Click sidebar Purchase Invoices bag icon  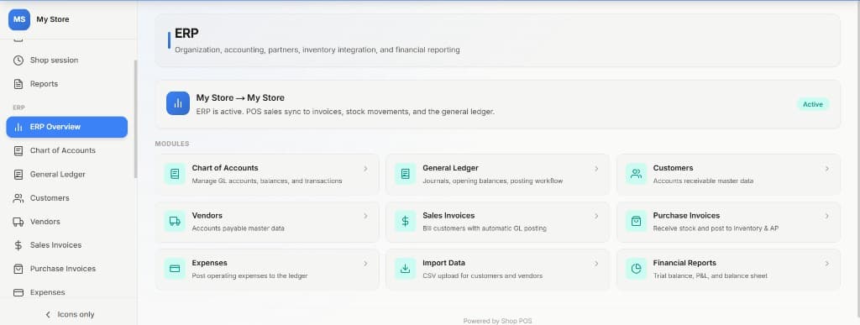coord(18,269)
